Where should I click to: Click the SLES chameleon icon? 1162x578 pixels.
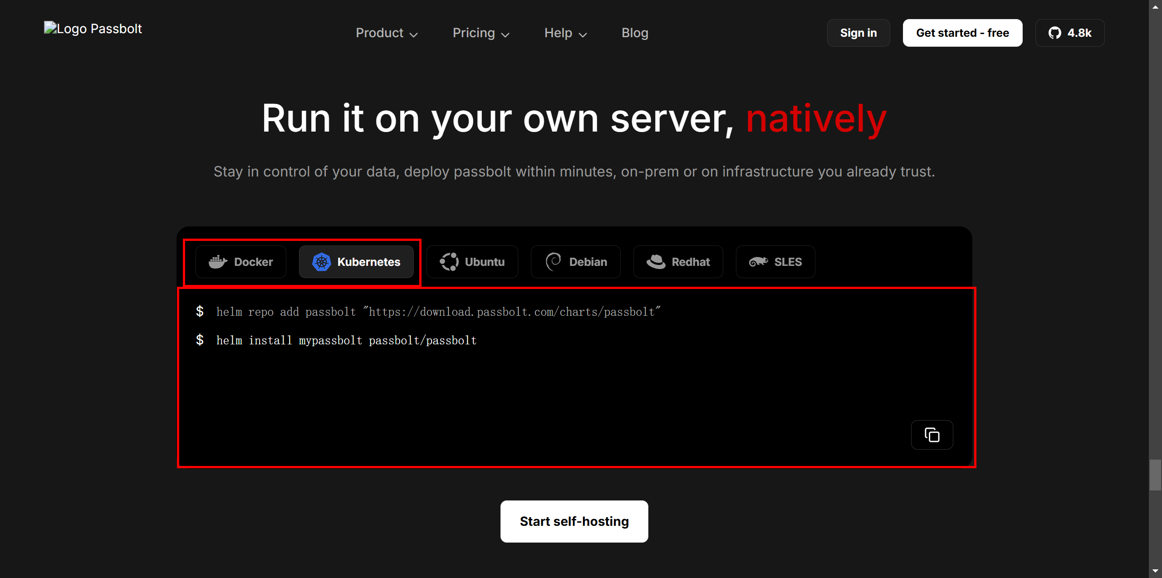[758, 262]
